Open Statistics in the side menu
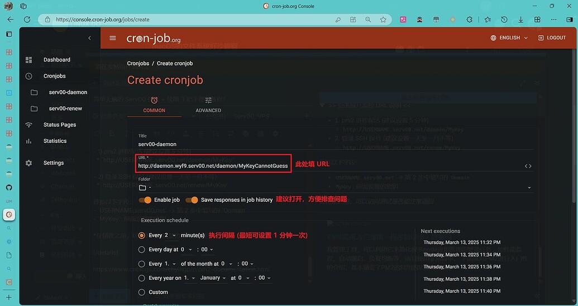 coord(55,141)
